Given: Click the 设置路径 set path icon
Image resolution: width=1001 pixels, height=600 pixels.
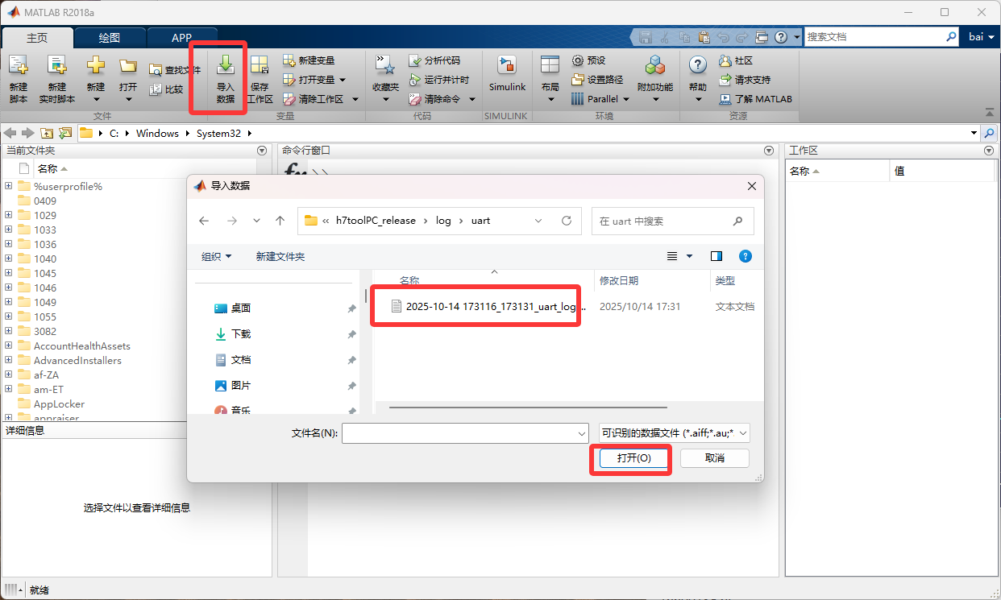Looking at the screenshot, I should pos(578,80).
